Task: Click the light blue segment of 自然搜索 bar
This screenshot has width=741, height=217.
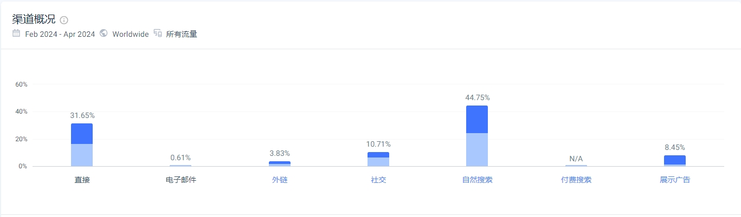Action: (x=477, y=150)
